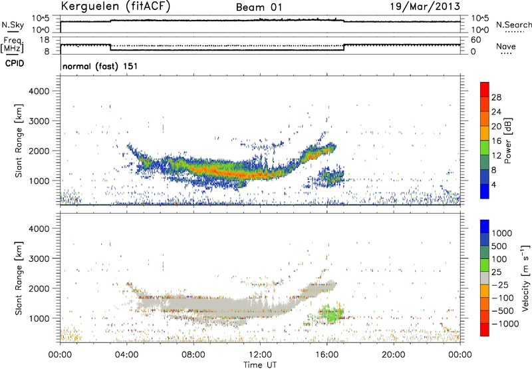Screen dimensions: 532x369
Task: Click the "-25" label on the Velocity color bar
Action: click(x=499, y=285)
